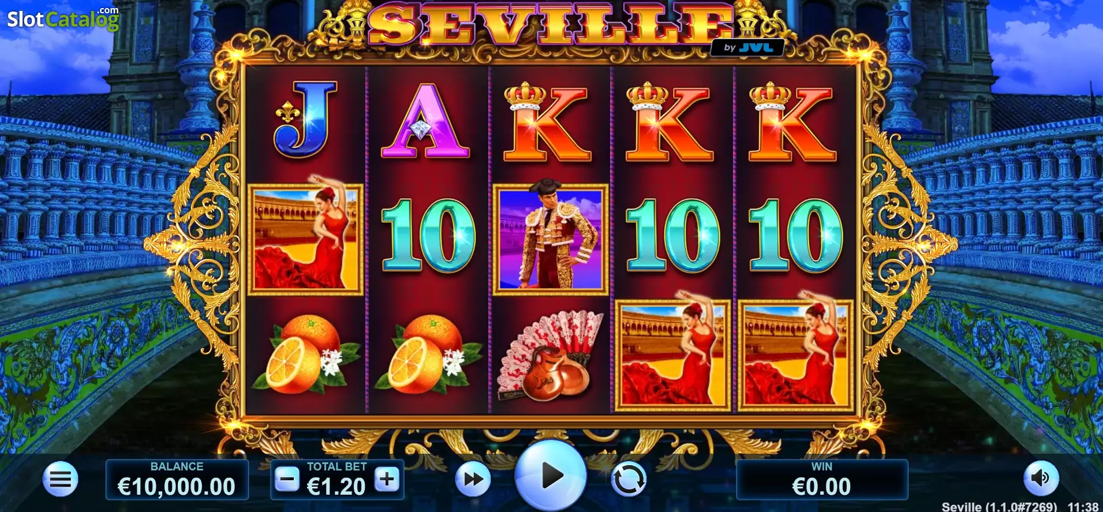Image resolution: width=1103 pixels, height=512 pixels.
Task: Click the win amount display
Action: click(x=822, y=480)
